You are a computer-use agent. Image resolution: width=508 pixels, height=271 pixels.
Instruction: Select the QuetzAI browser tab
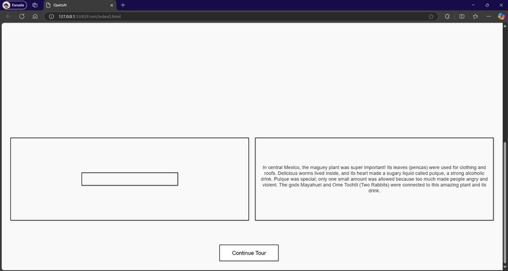point(79,5)
